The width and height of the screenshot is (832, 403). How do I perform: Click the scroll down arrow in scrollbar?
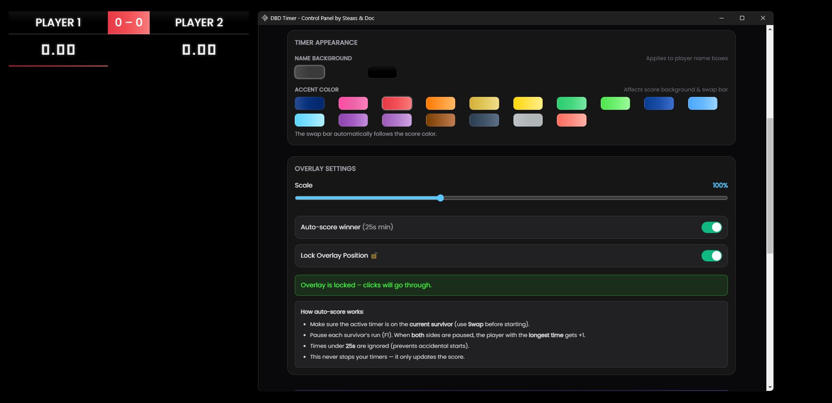pyautogui.click(x=770, y=387)
